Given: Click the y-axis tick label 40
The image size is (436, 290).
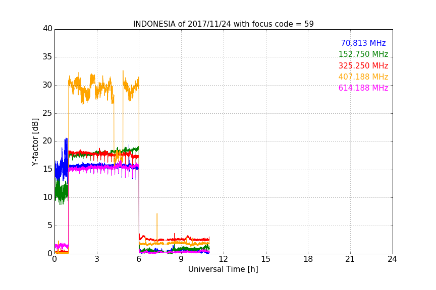Looking at the screenshot, I should click(x=47, y=29).
